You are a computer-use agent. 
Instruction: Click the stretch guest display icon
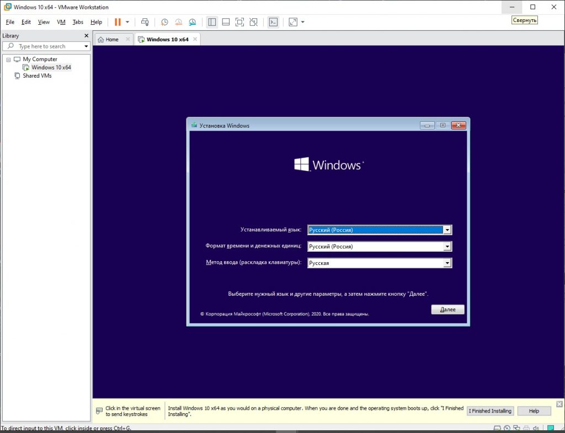pyautogui.click(x=293, y=22)
